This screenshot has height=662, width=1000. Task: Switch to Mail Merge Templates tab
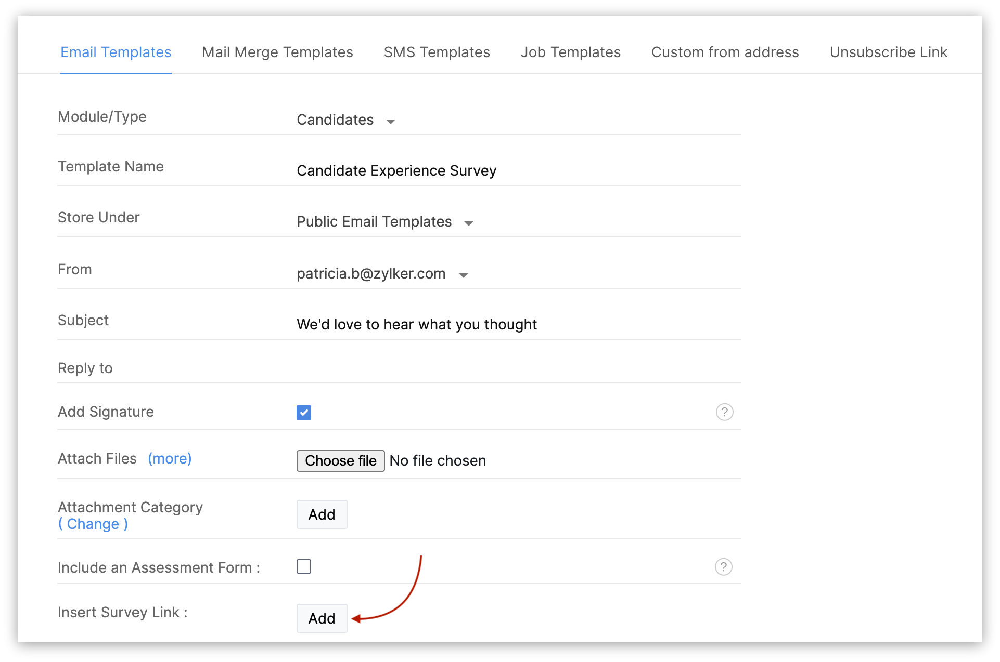tap(277, 52)
